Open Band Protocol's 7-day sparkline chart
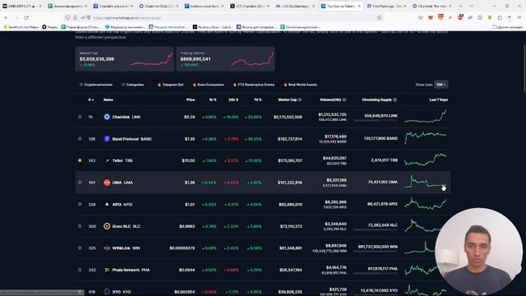The height and width of the screenshot is (296, 526). (x=426, y=137)
